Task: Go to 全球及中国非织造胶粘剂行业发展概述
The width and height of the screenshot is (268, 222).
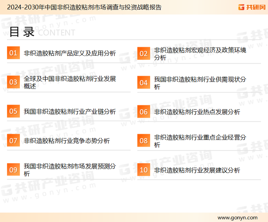Action: [70, 82]
